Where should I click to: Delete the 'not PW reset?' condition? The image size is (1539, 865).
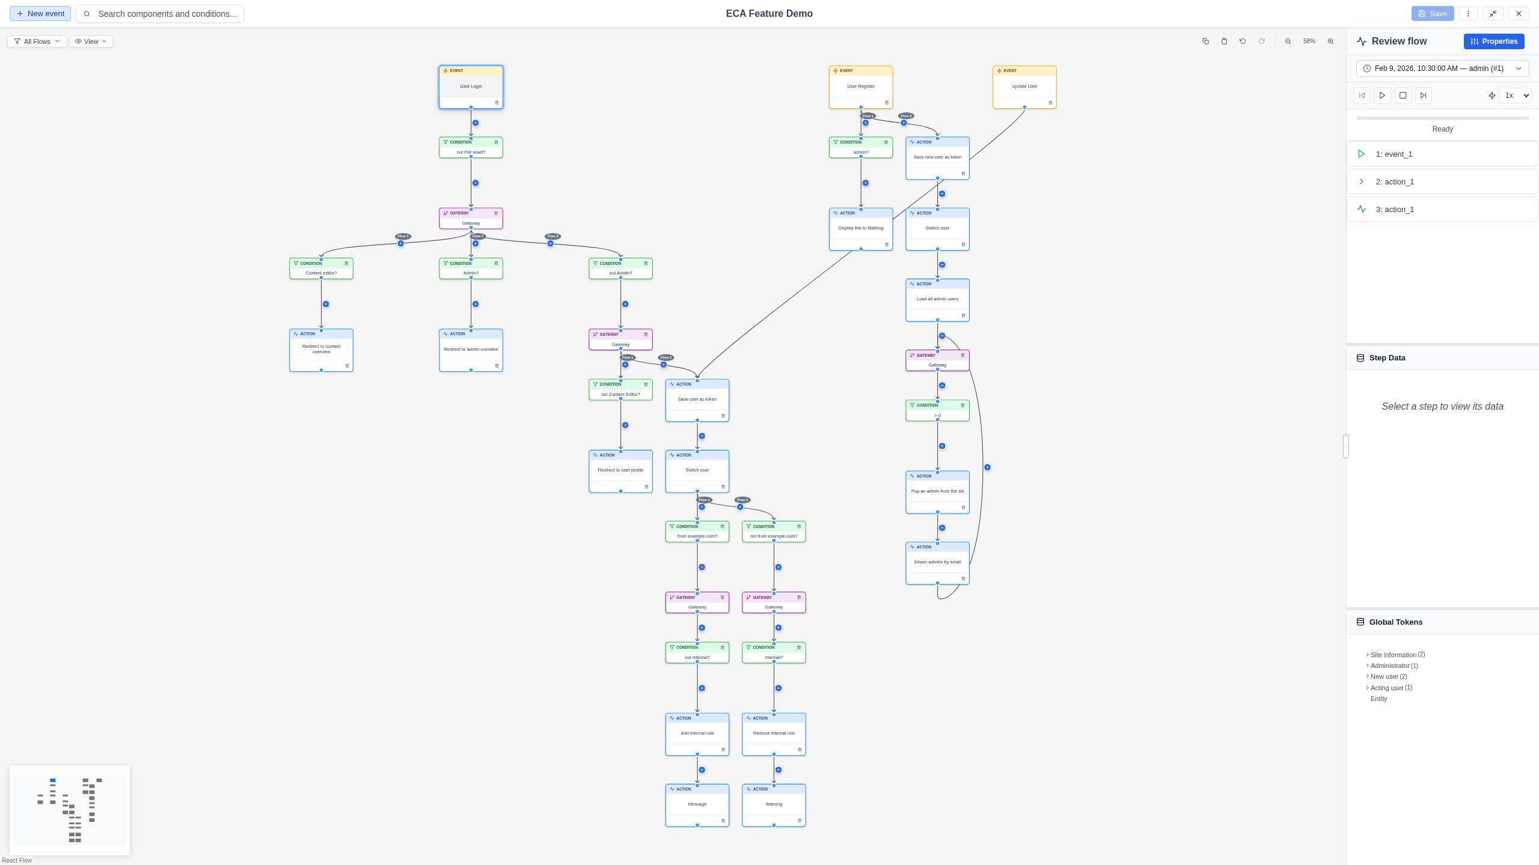[x=496, y=142]
